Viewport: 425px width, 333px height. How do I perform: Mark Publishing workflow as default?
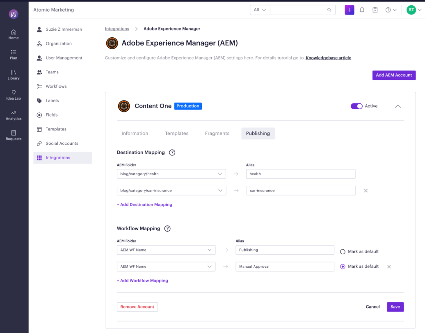pos(343,252)
